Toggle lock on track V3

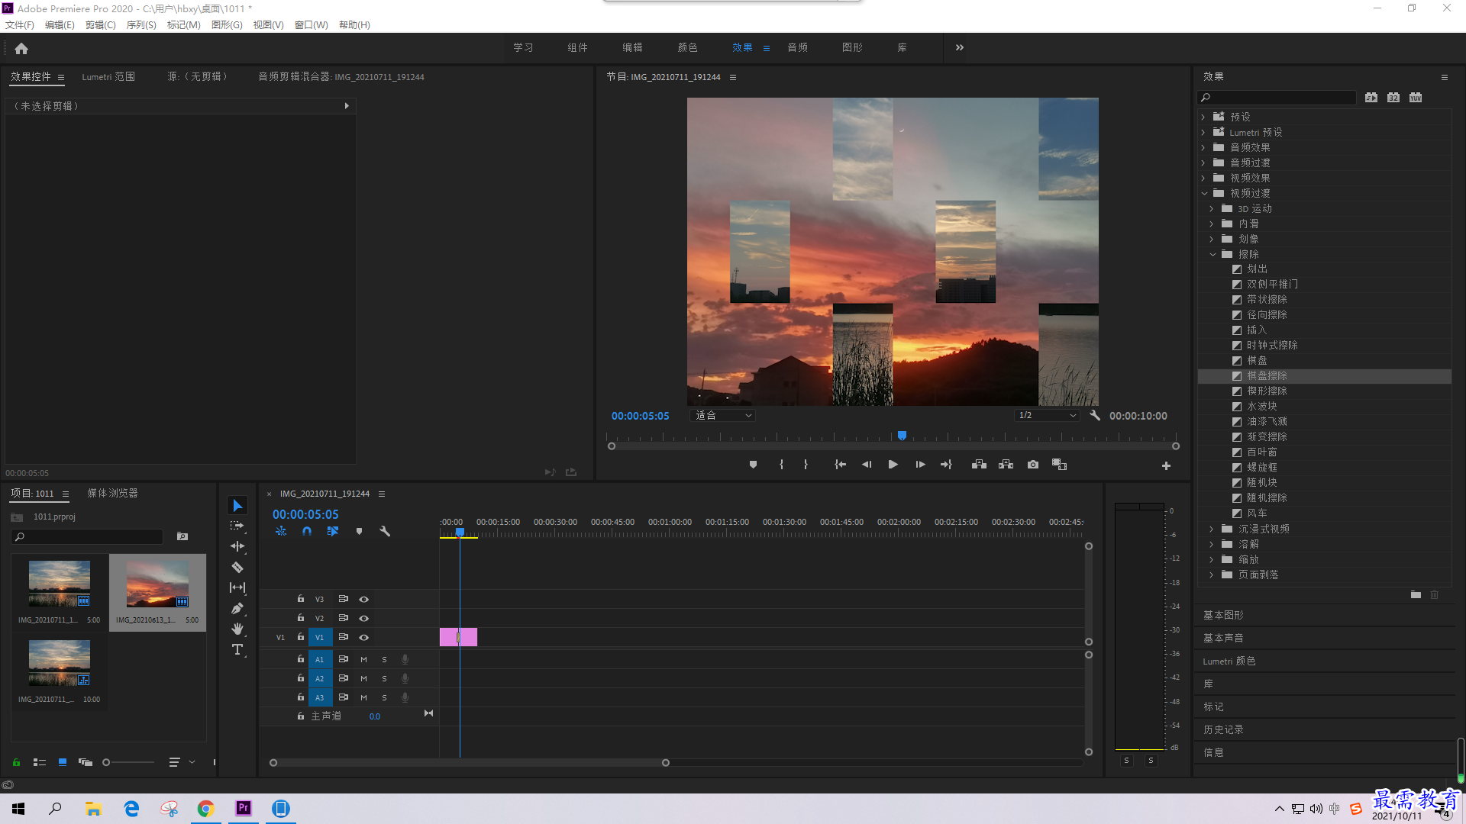(301, 599)
